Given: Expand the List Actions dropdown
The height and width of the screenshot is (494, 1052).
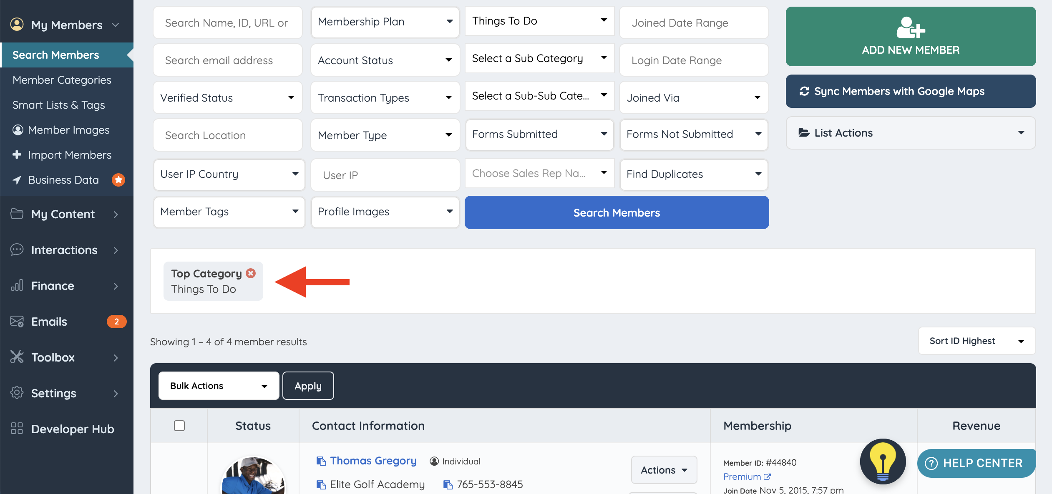Looking at the screenshot, I should pos(911,133).
